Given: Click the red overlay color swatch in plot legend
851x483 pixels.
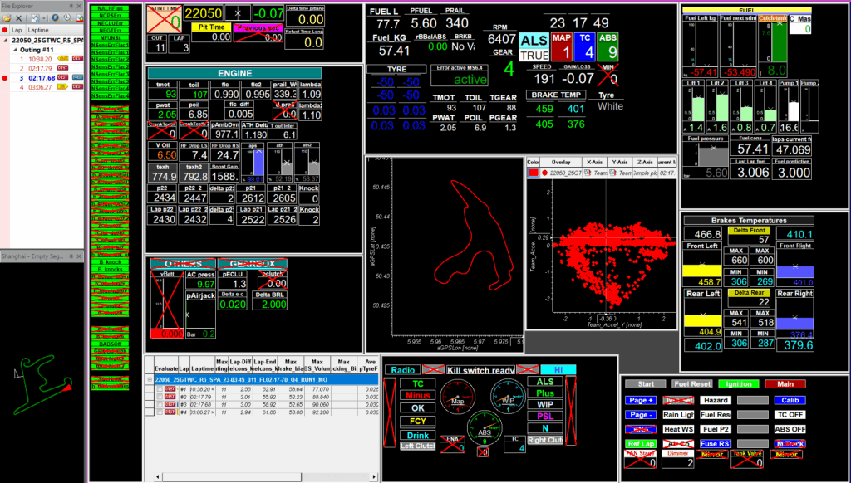Looking at the screenshot, I should click(532, 173).
